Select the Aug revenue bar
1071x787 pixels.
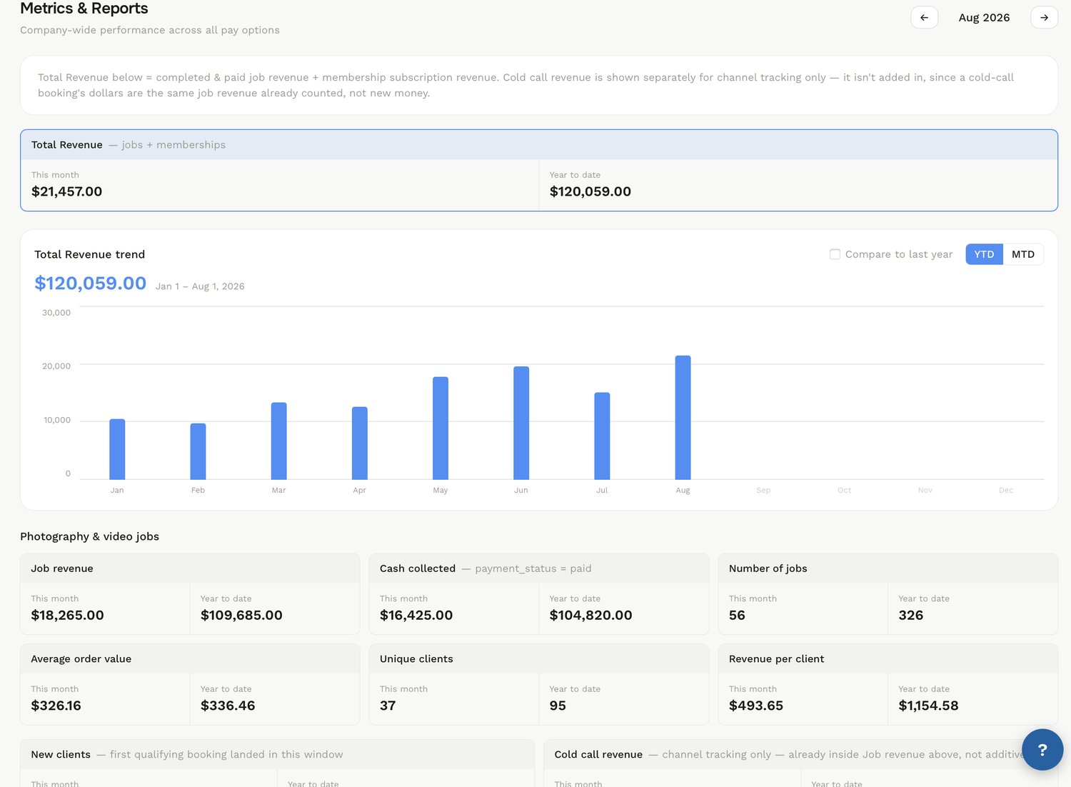pyautogui.click(x=683, y=417)
